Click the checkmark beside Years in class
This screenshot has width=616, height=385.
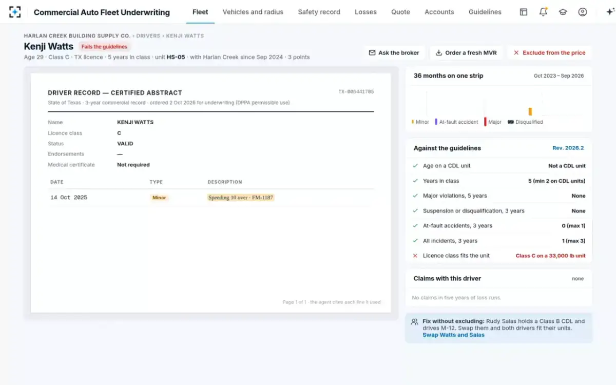(415, 181)
